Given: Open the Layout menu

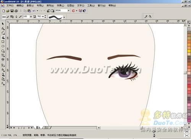Looking at the screenshot, I should tap(40, 6).
